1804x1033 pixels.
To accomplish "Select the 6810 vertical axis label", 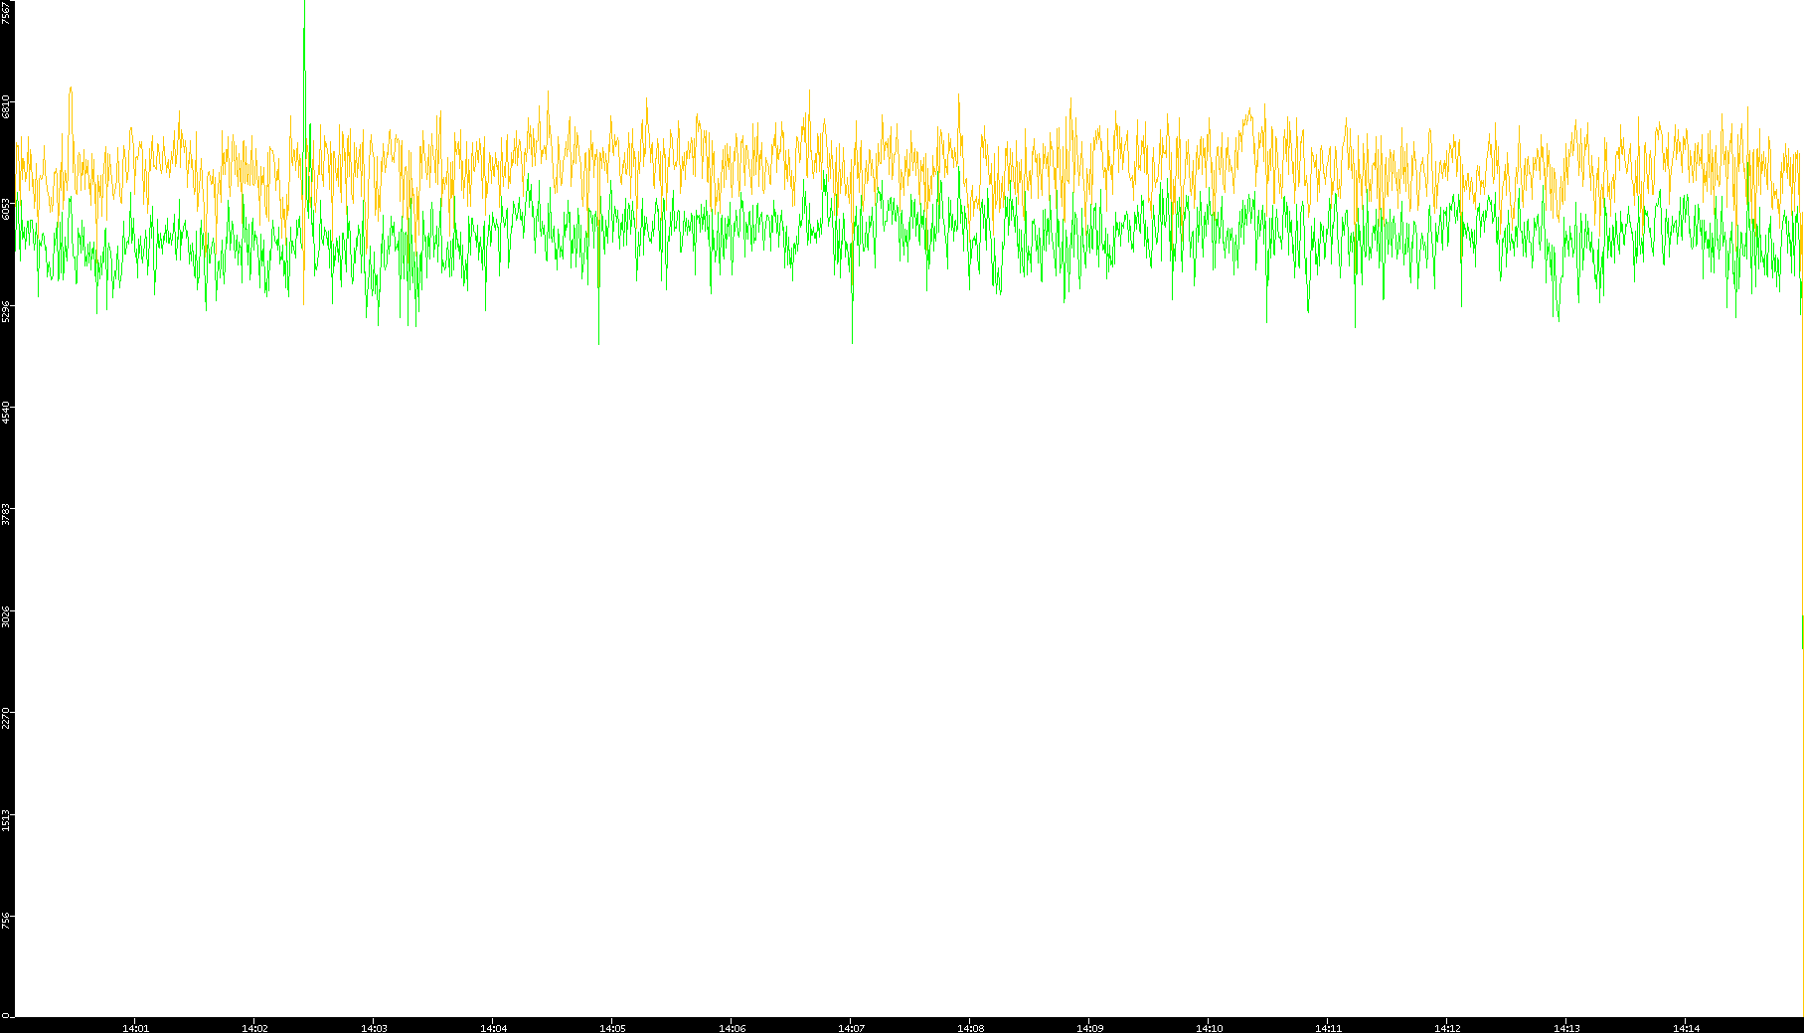I will click(7, 106).
